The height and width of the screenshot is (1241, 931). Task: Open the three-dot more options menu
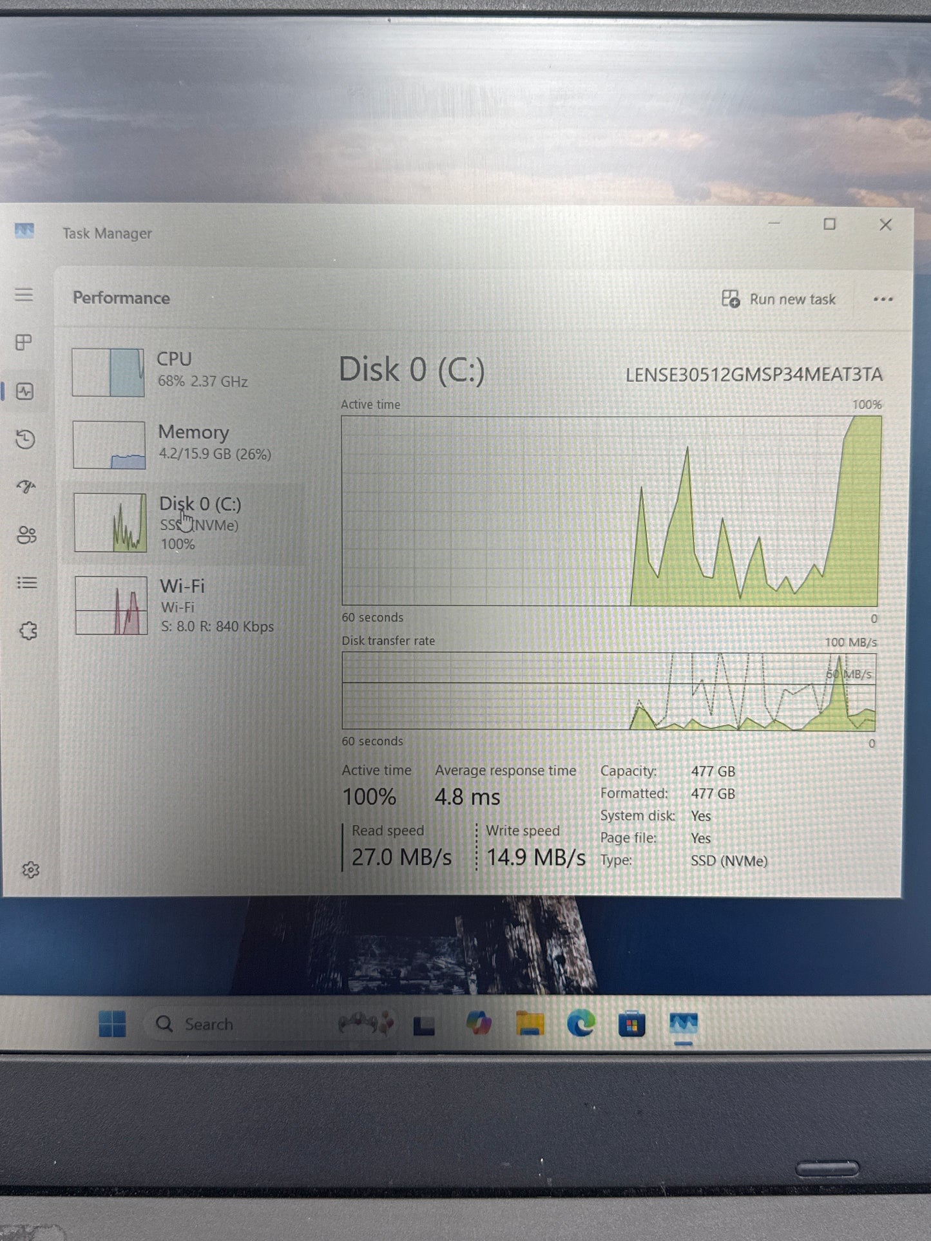883,299
